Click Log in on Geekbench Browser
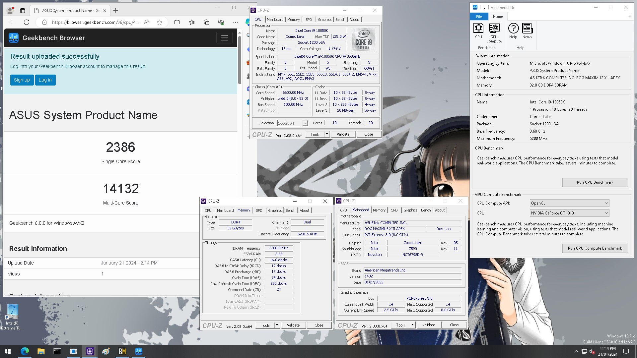Image resolution: width=637 pixels, height=358 pixels. [x=45, y=80]
